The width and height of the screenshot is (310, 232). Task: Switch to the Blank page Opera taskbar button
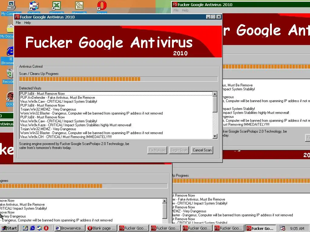[102, 228]
